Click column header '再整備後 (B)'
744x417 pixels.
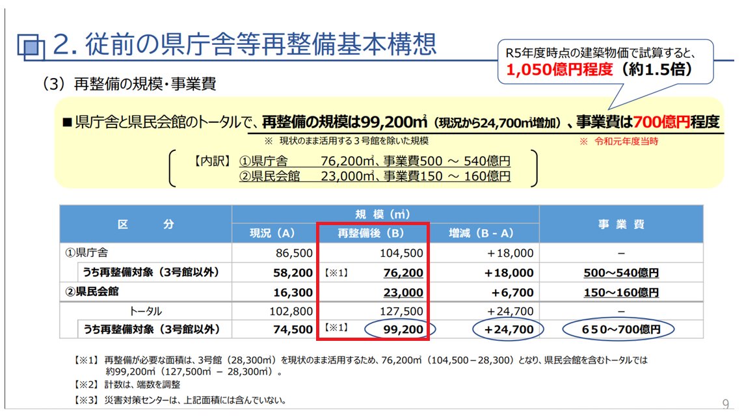(x=371, y=234)
